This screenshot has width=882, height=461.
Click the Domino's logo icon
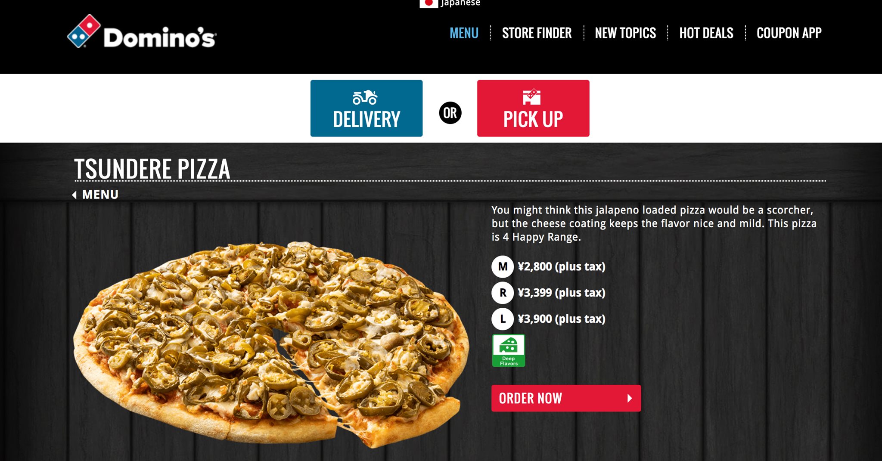tap(84, 31)
